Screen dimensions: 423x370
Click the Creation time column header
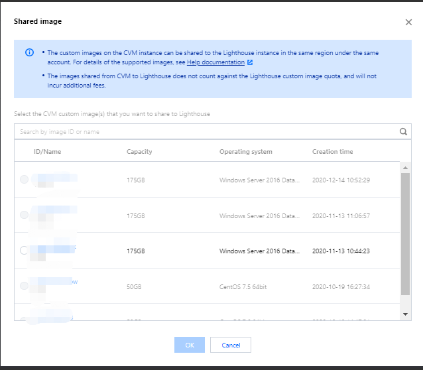tap(332, 152)
